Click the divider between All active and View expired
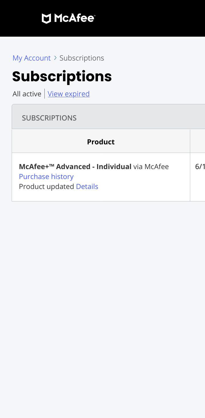Image resolution: width=205 pixels, height=418 pixels. 45,93
